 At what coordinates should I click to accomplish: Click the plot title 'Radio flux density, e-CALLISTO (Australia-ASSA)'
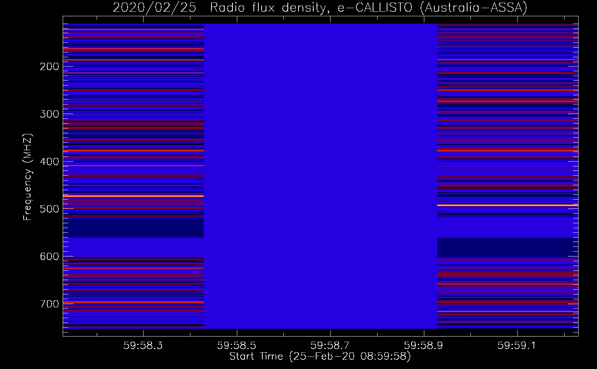click(368, 8)
